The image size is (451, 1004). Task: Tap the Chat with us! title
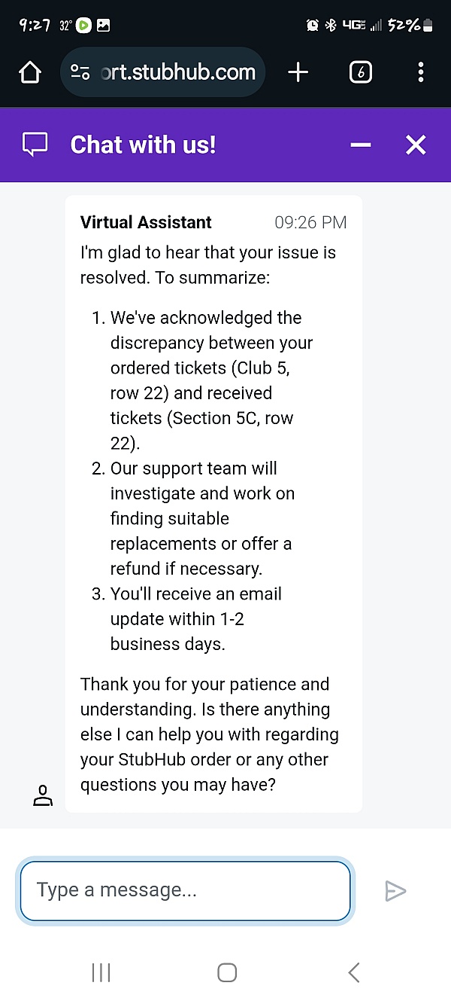[143, 145]
